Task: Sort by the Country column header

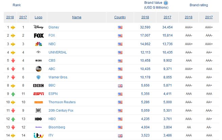Action: point(120,17)
